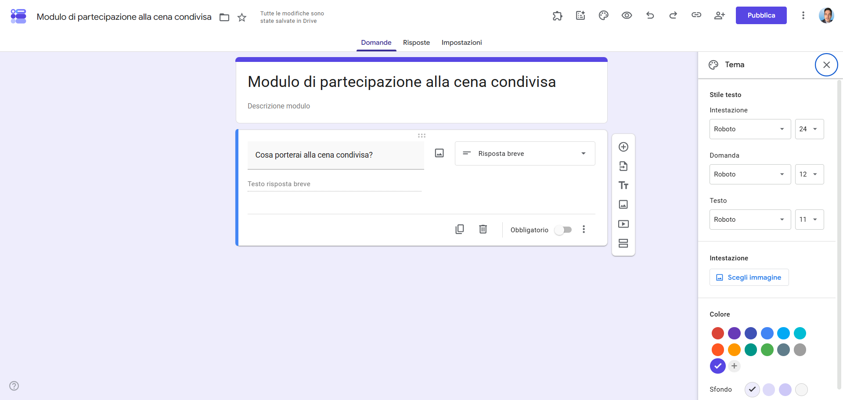Open the more options menu in header

coord(803,15)
